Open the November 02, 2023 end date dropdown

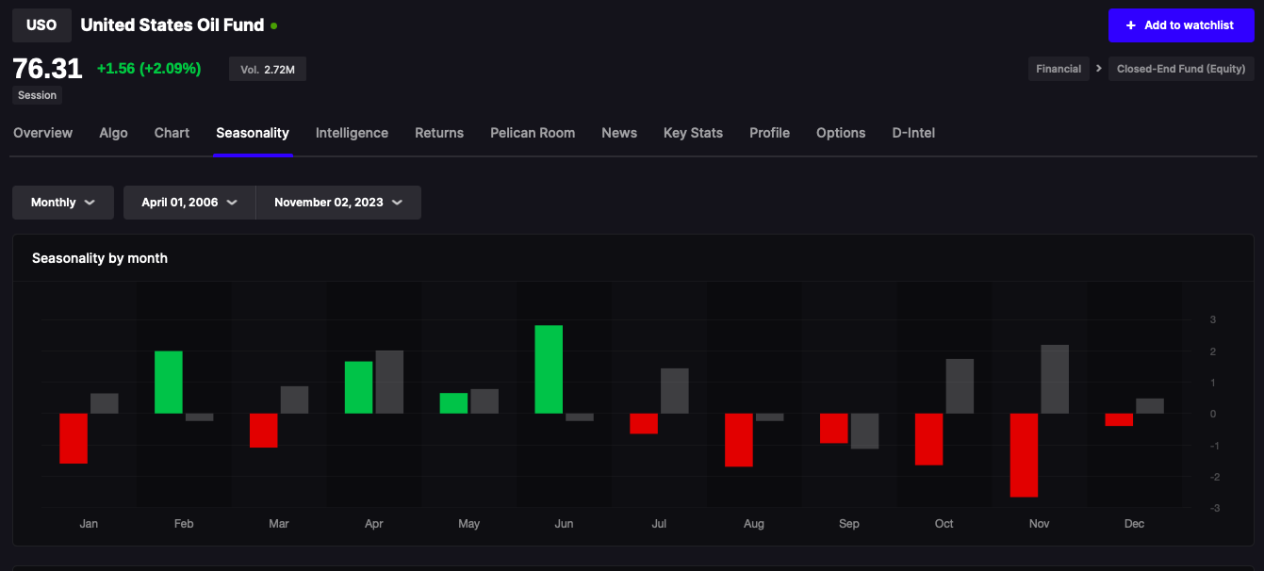coord(338,203)
